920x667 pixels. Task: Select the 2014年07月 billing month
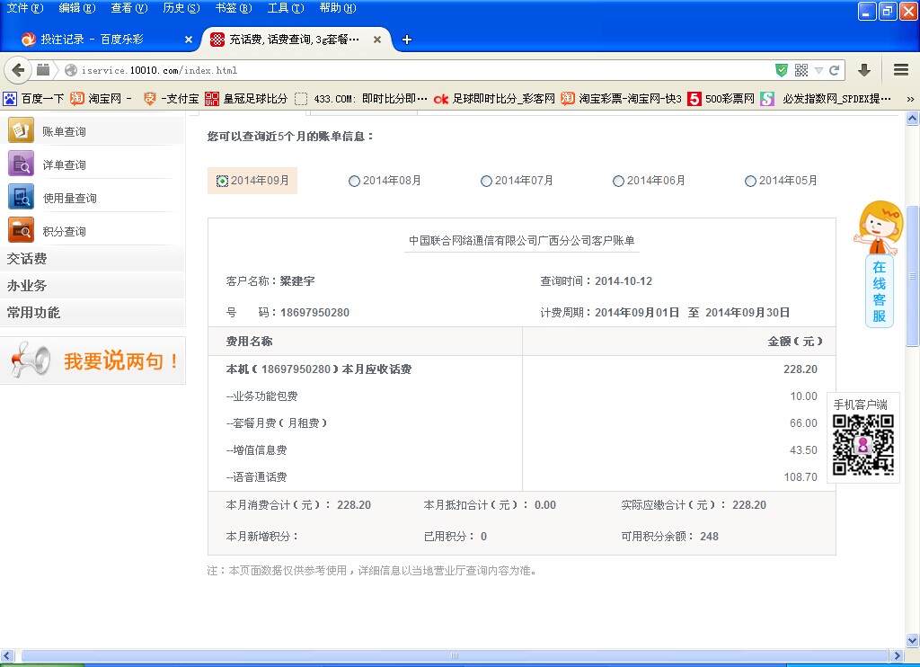click(x=486, y=181)
